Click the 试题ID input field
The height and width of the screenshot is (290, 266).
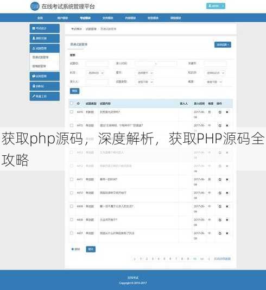(97, 64)
